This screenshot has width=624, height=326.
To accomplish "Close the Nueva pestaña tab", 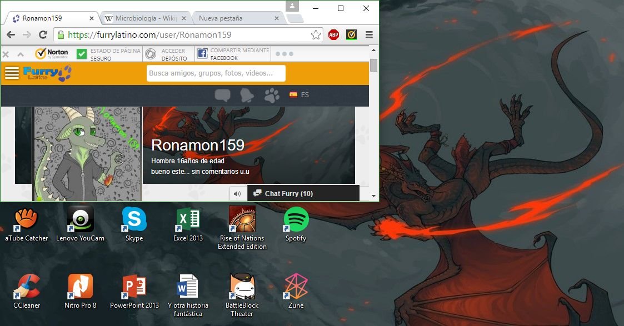I will pos(277,18).
